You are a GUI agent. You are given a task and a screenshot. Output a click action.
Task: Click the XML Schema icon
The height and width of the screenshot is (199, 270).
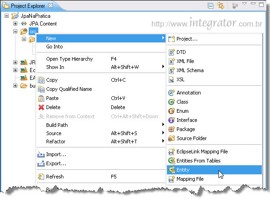pyautogui.click(x=171, y=70)
